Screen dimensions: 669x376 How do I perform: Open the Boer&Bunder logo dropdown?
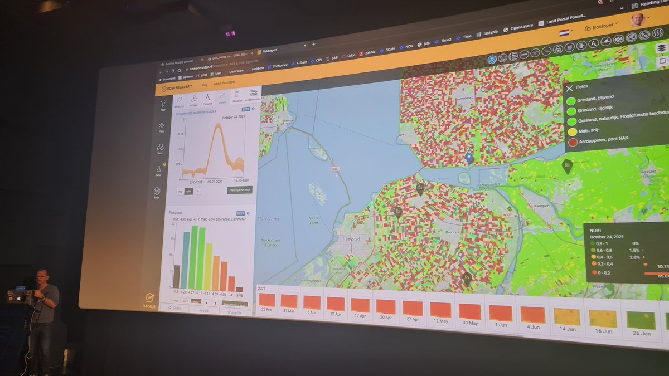pyautogui.click(x=176, y=88)
